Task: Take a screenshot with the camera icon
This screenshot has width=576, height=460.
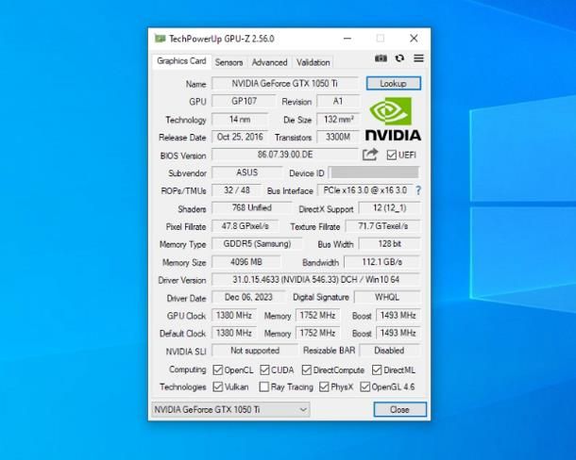Action: [381, 58]
